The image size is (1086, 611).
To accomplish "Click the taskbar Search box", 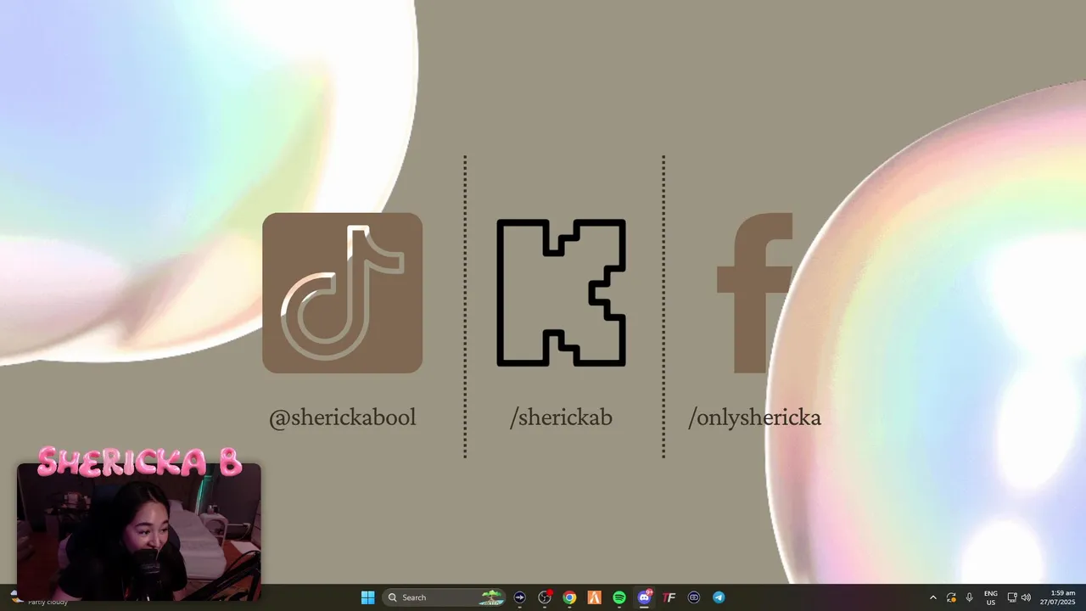I will click(x=445, y=597).
